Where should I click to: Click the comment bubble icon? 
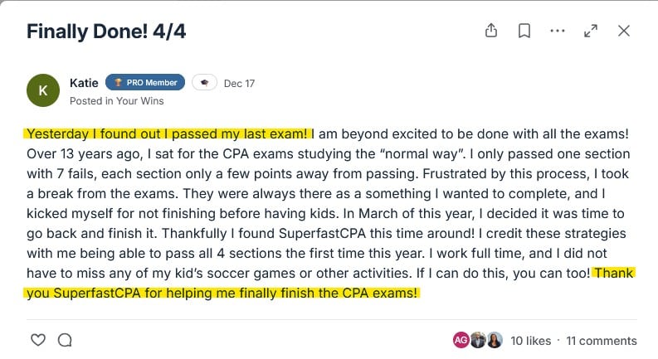65,340
